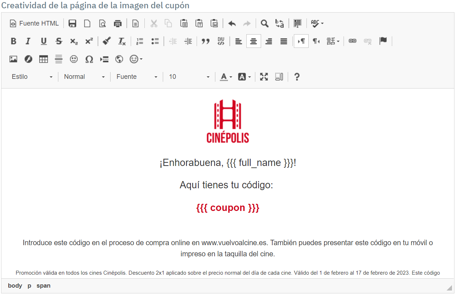Insert a page break
Viewport: 457px width, 297px height.
pyautogui.click(x=104, y=59)
